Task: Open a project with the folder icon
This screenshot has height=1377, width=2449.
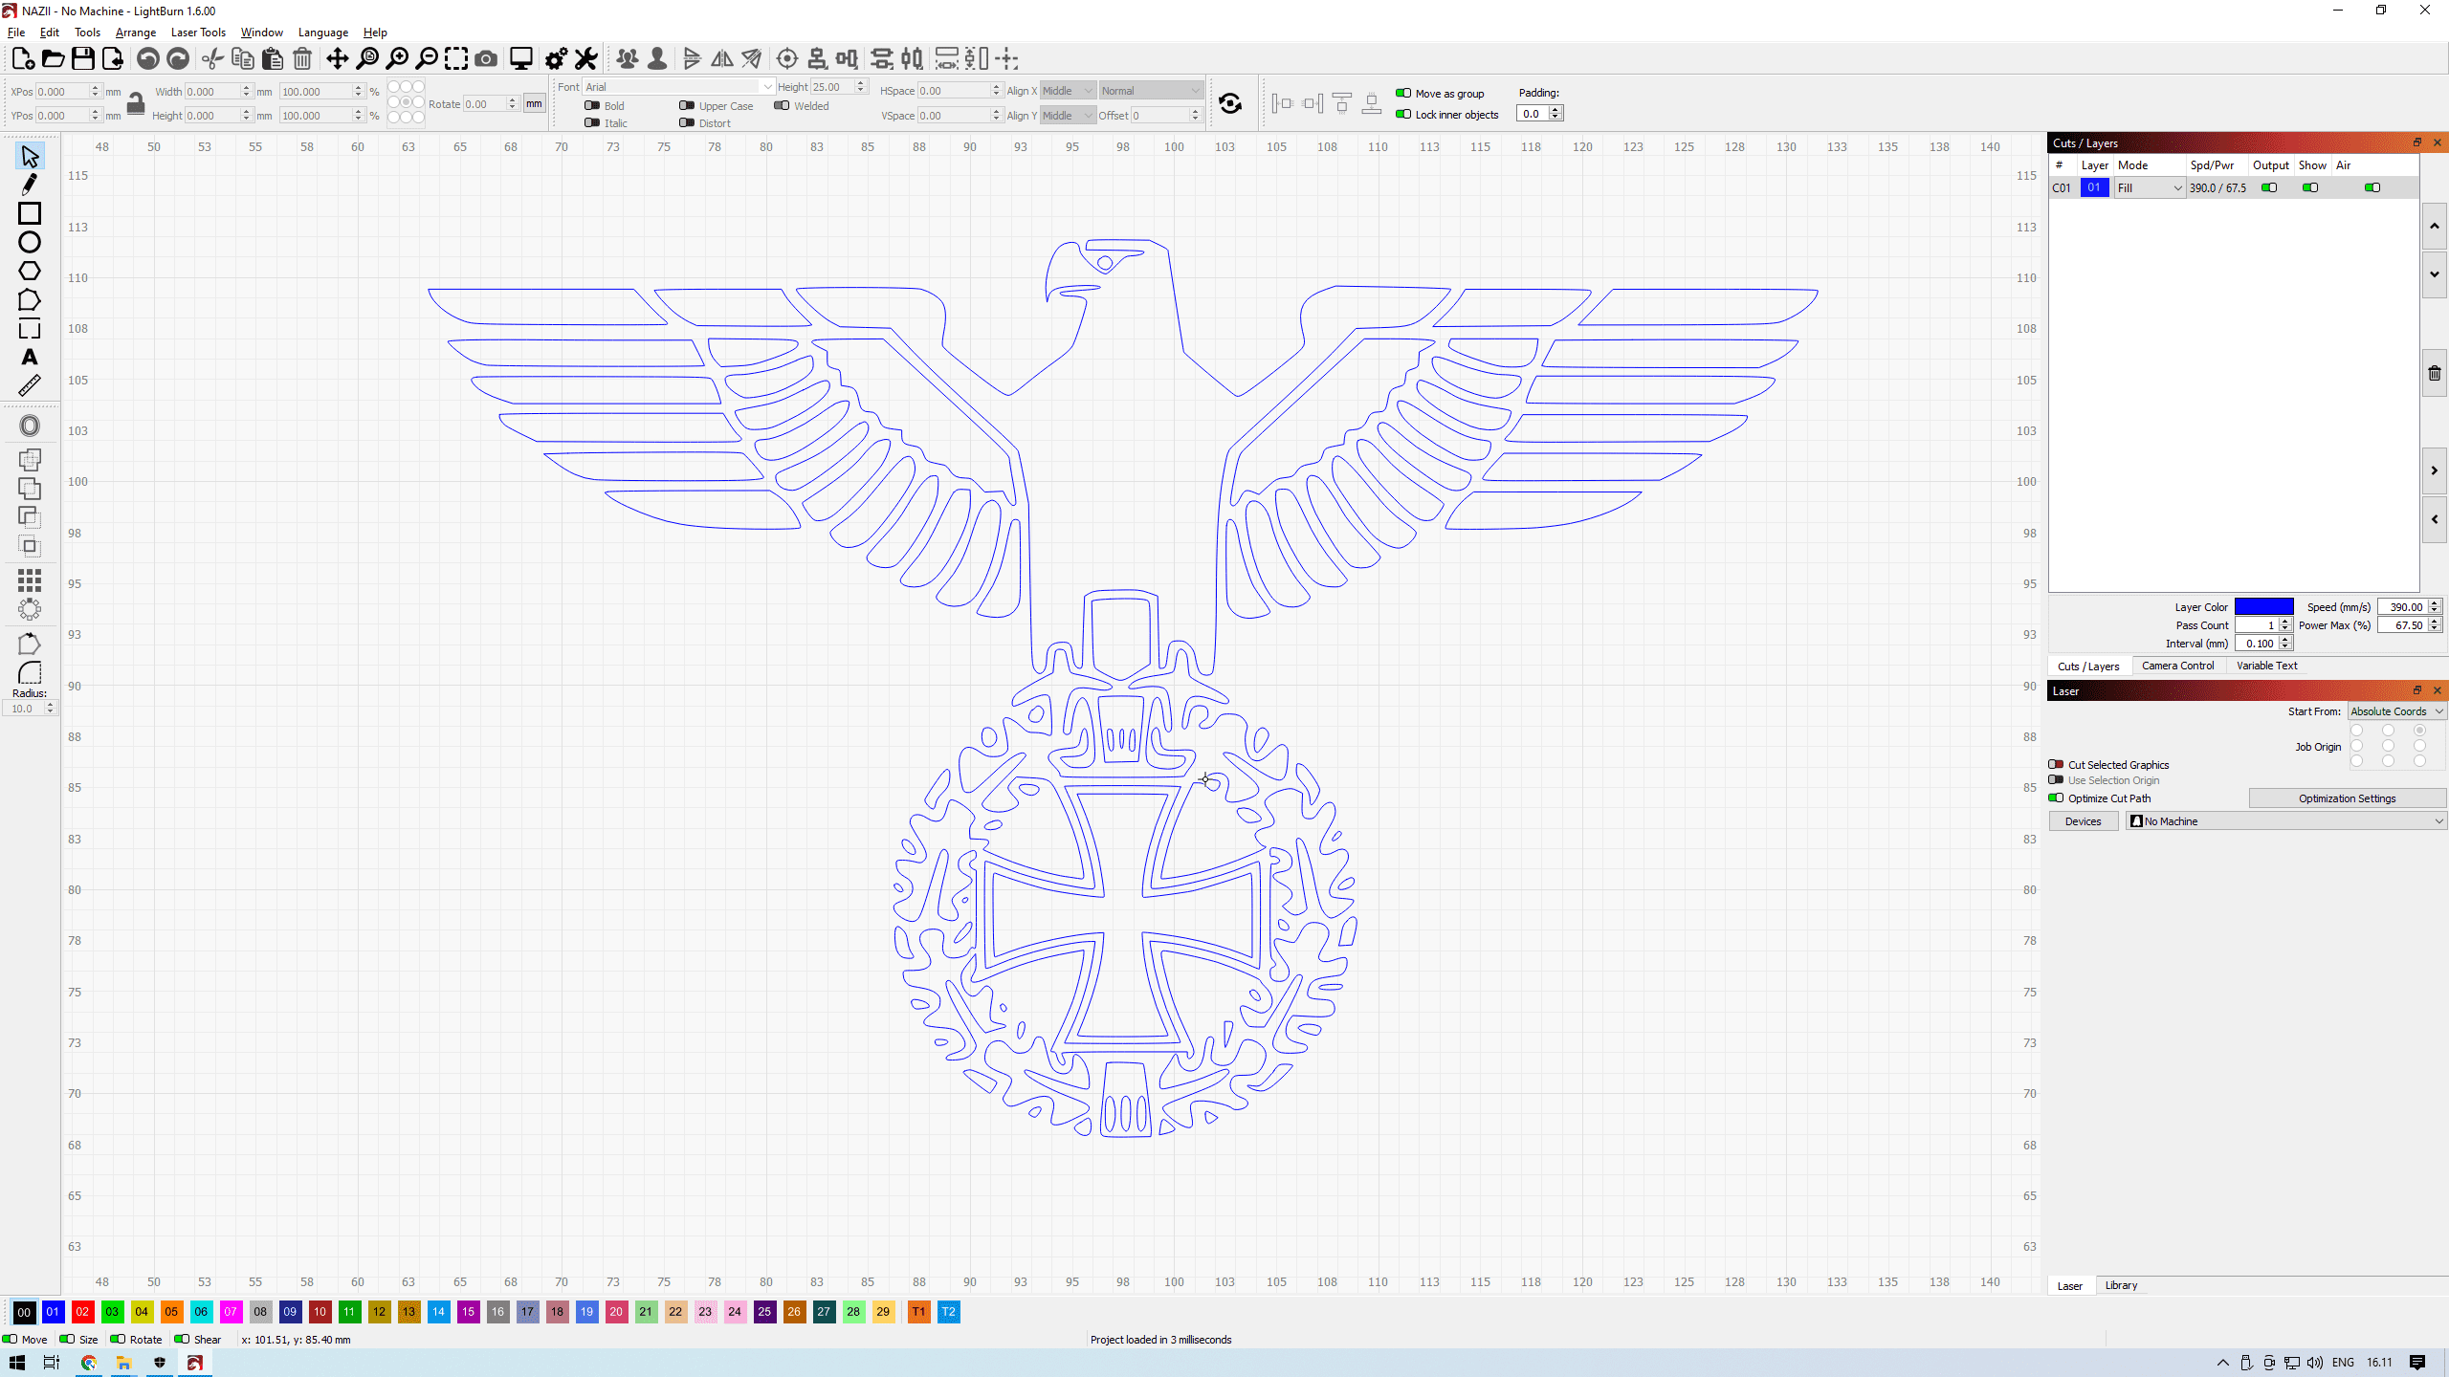Action: tap(54, 59)
